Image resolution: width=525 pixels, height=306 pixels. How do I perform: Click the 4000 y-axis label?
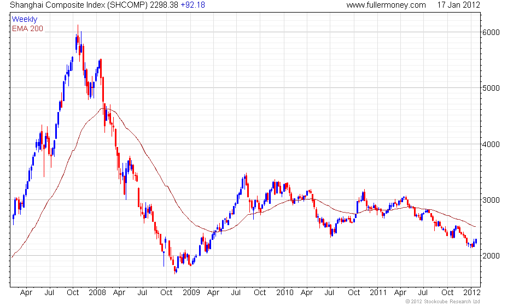[x=491, y=144]
